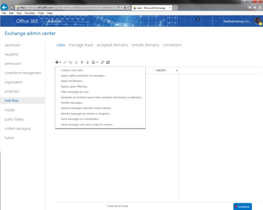This screenshot has width=263, height=210.
Task: Click the move down arrow icon
Action: point(87,62)
